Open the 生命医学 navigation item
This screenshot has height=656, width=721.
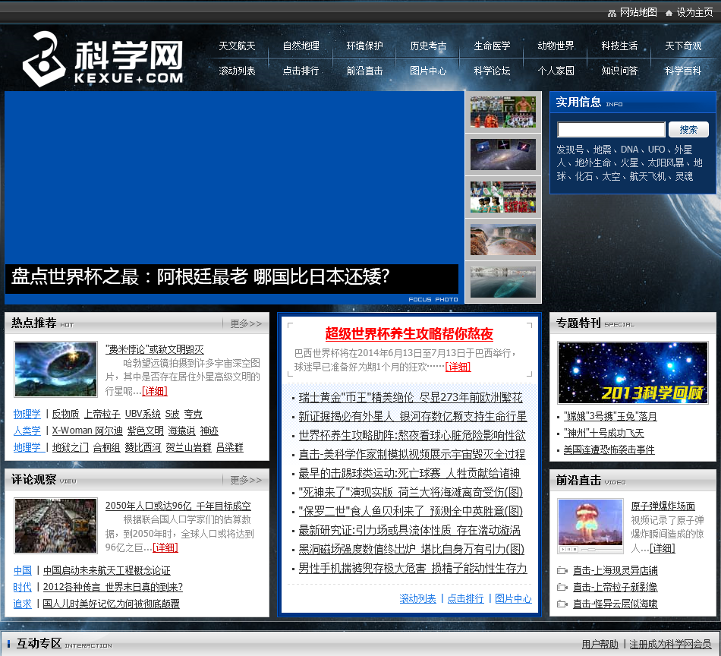(x=492, y=46)
